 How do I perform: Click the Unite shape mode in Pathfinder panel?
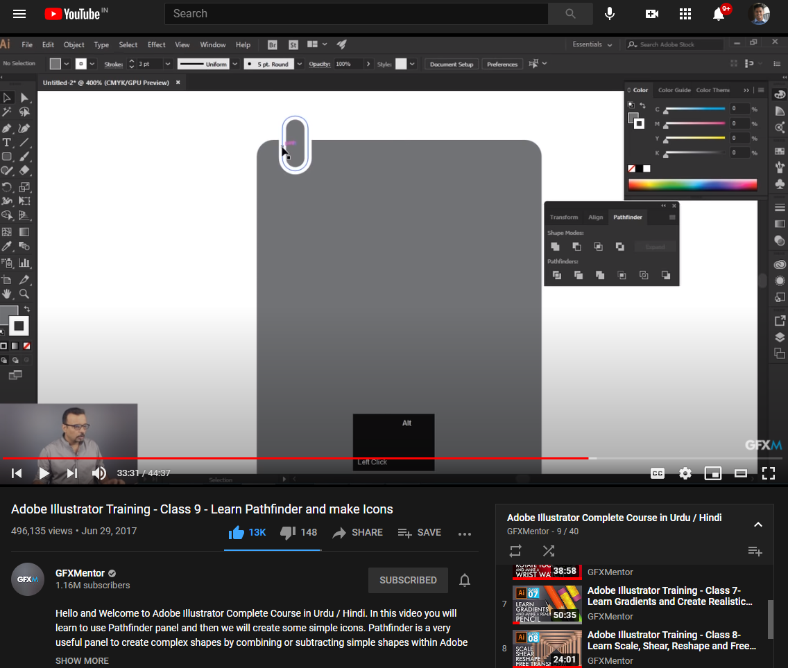click(555, 247)
